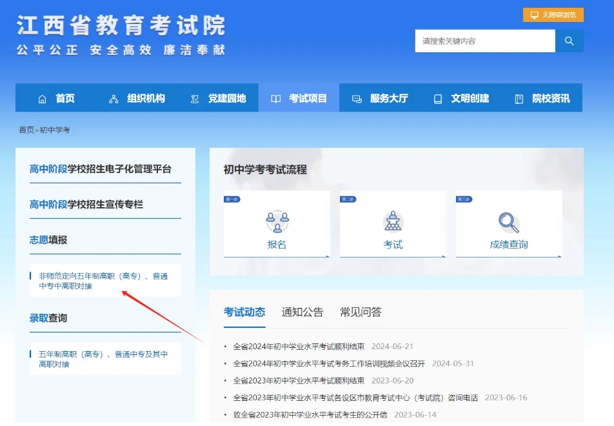Click the search magnifier button

[x=569, y=41]
